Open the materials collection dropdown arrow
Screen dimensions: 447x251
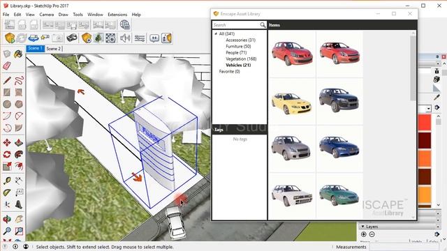(428, 109)
